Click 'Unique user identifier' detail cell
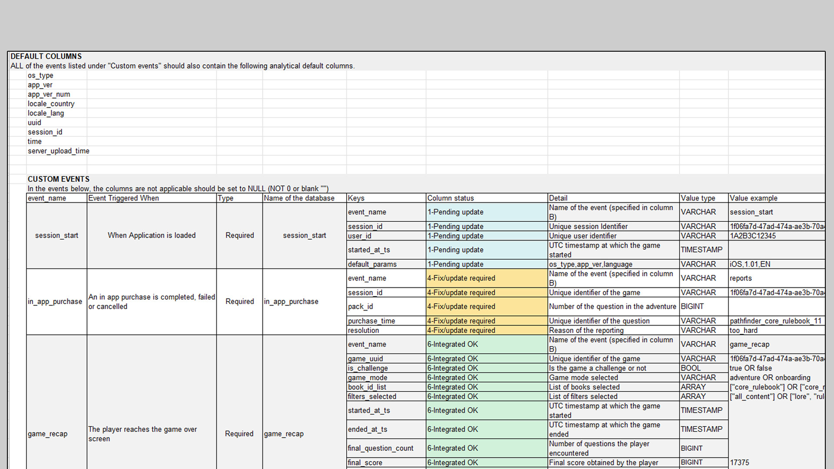This screenshot has width=834, height=469. pyautogui.click(x=613, y=236)
